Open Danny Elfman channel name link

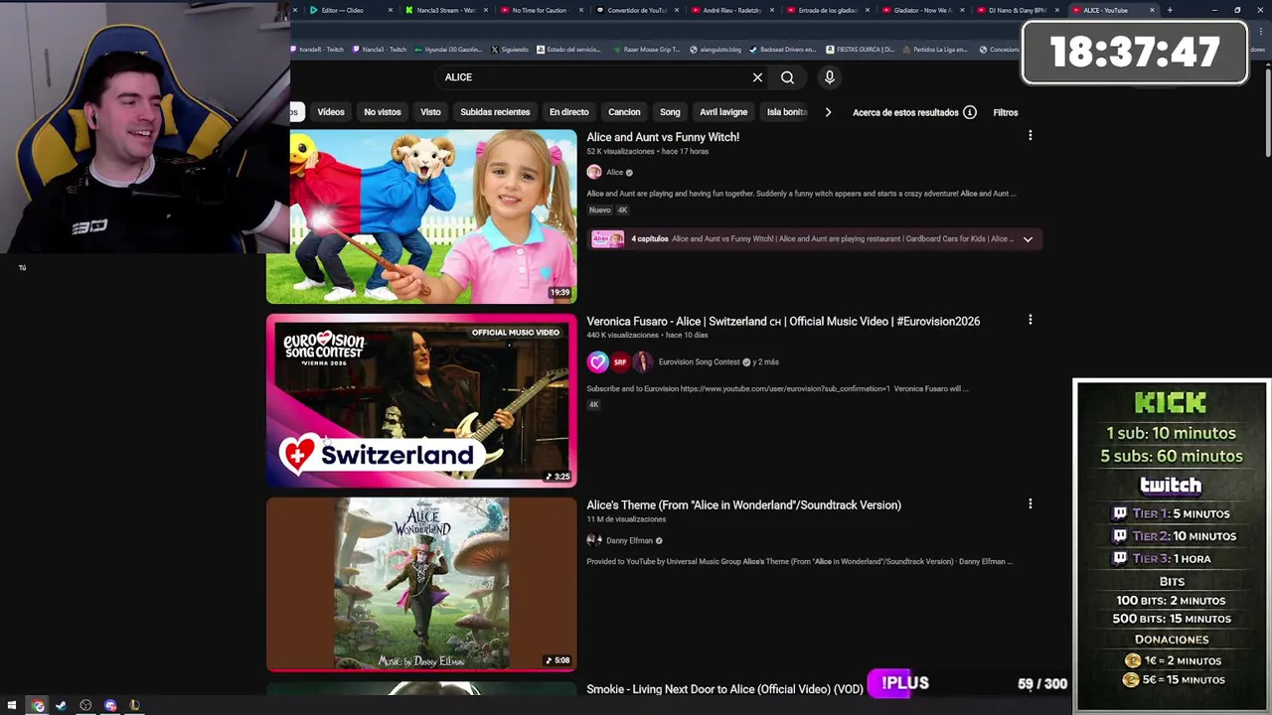(x=629, y=540)
